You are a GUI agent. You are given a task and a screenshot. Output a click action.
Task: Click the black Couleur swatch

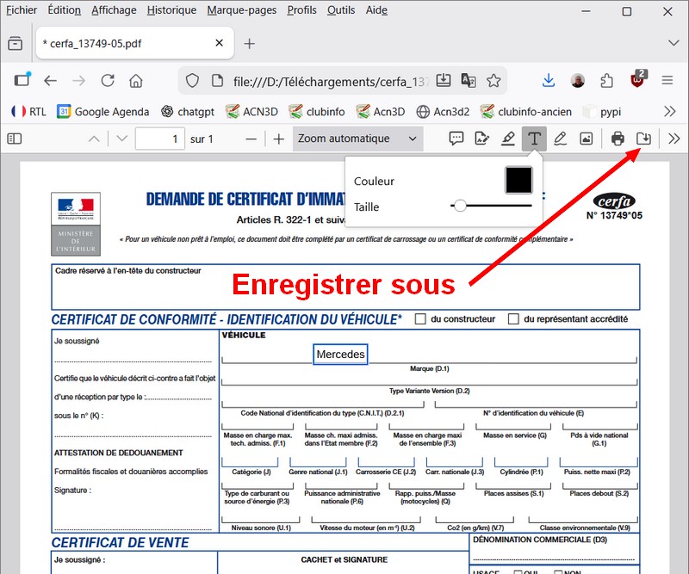coord(518,181)
